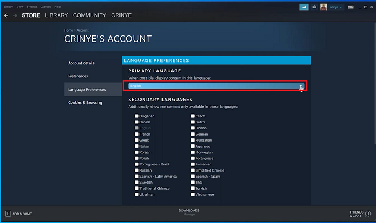Open the crinye account dropdown
The height and width of the screenshot is (223, 376).
pos(336,7)
